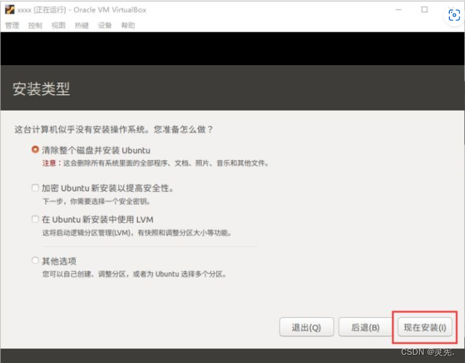The height and width of the screenshot is (363, 465).
Task: Click the 安装类型 heading text
Action: (41, 89)
